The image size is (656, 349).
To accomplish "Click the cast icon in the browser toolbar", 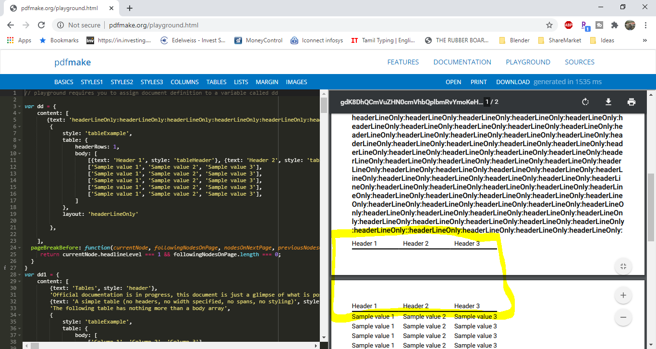I will (599, 25).
